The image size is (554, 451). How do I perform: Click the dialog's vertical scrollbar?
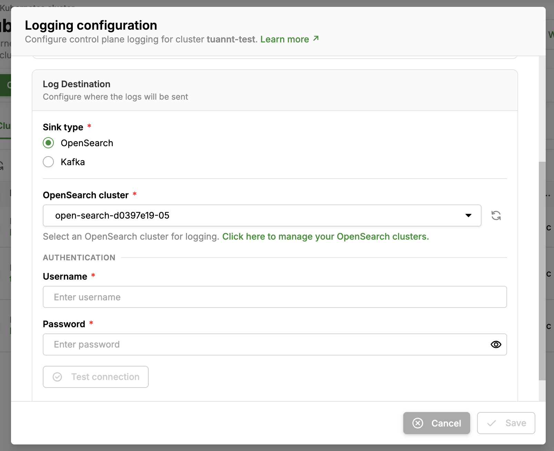click(542, 271)
